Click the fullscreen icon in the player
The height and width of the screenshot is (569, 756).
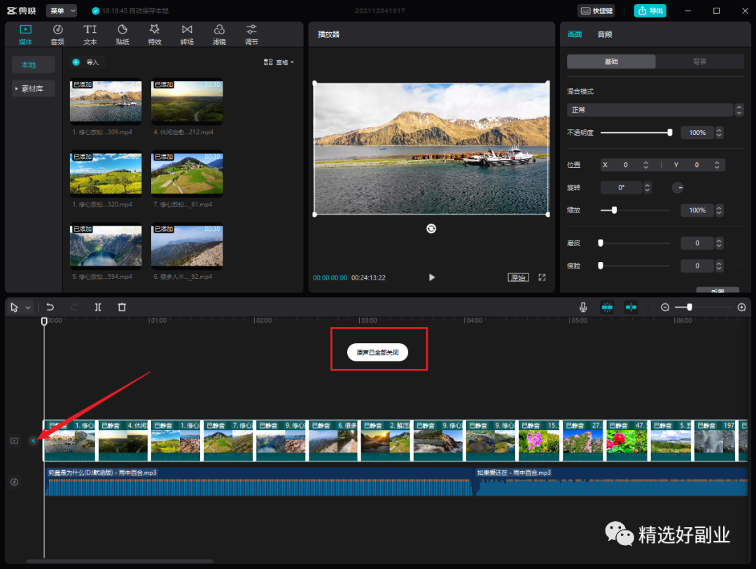(x=542, y=278)
